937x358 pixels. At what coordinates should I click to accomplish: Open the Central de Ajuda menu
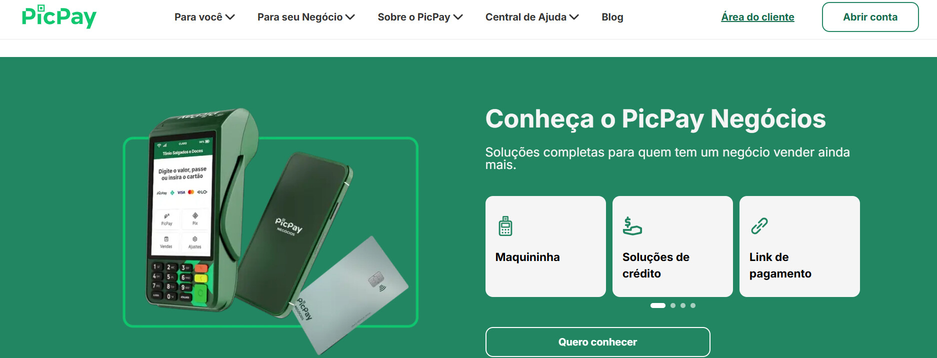532,17
